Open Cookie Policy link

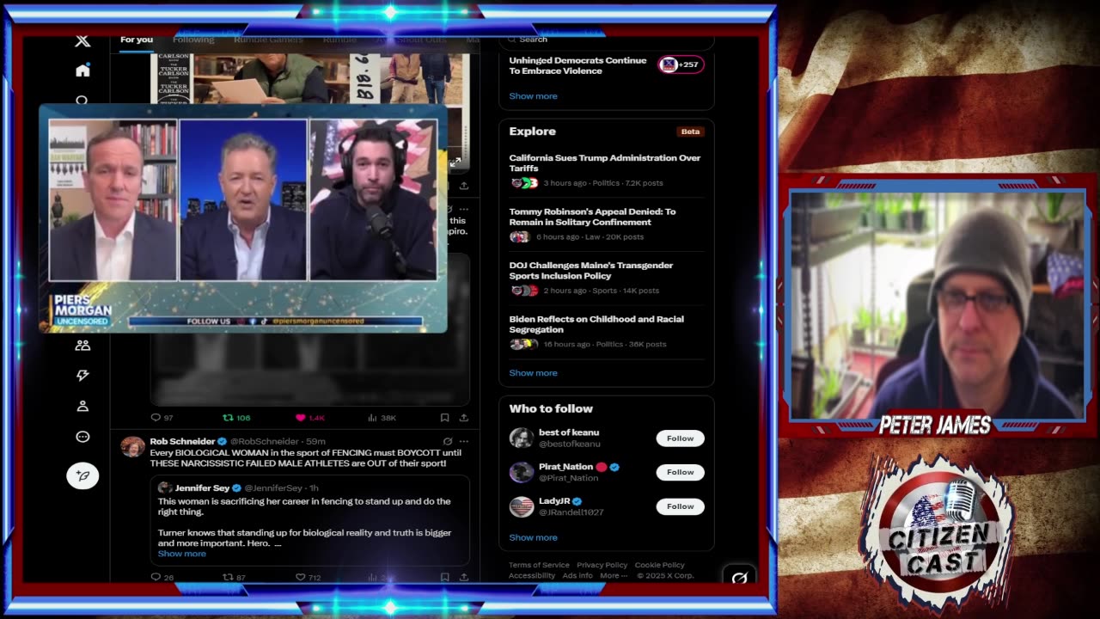(659, 565)
